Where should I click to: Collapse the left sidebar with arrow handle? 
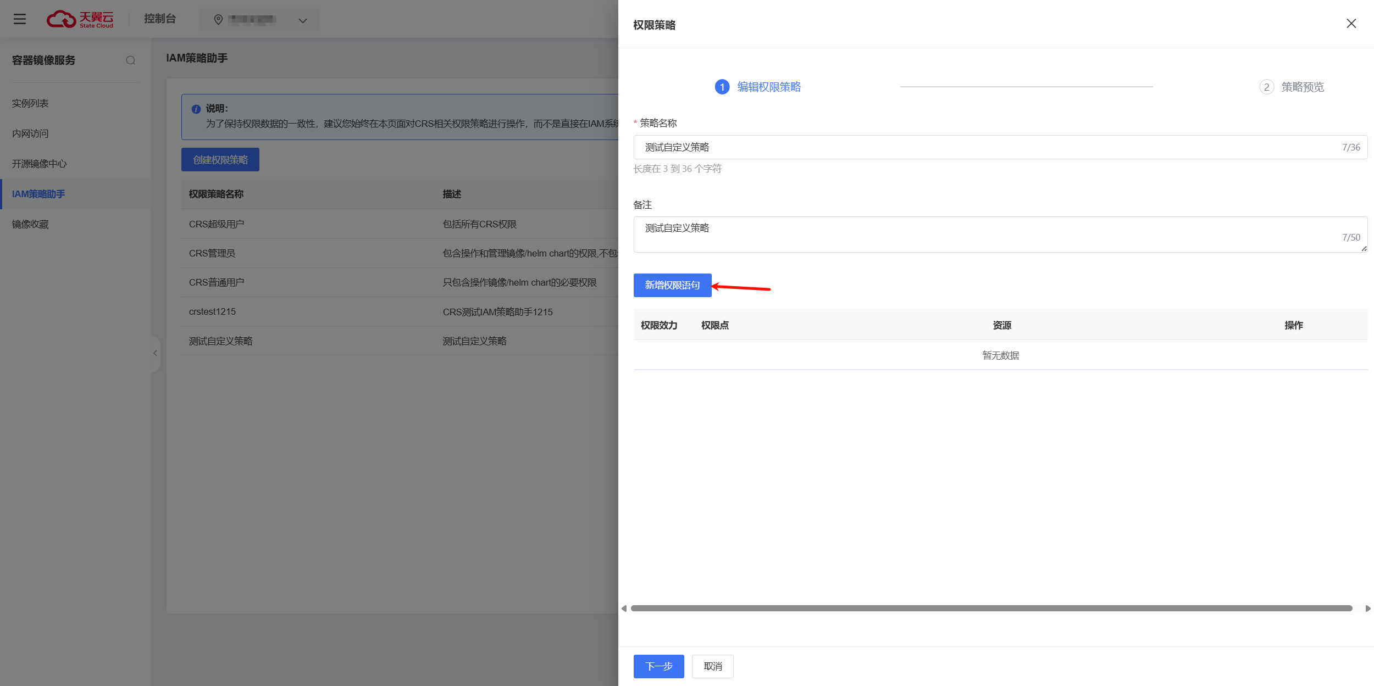[x=155, y=353]
